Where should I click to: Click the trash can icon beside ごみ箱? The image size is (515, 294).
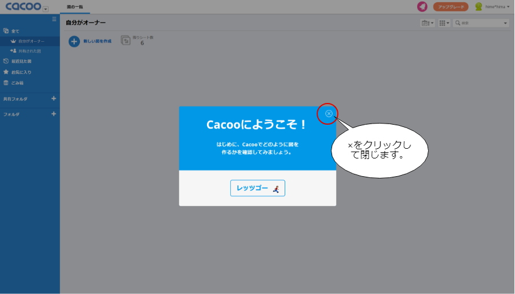pyautogui.click(x=6, y=83)
